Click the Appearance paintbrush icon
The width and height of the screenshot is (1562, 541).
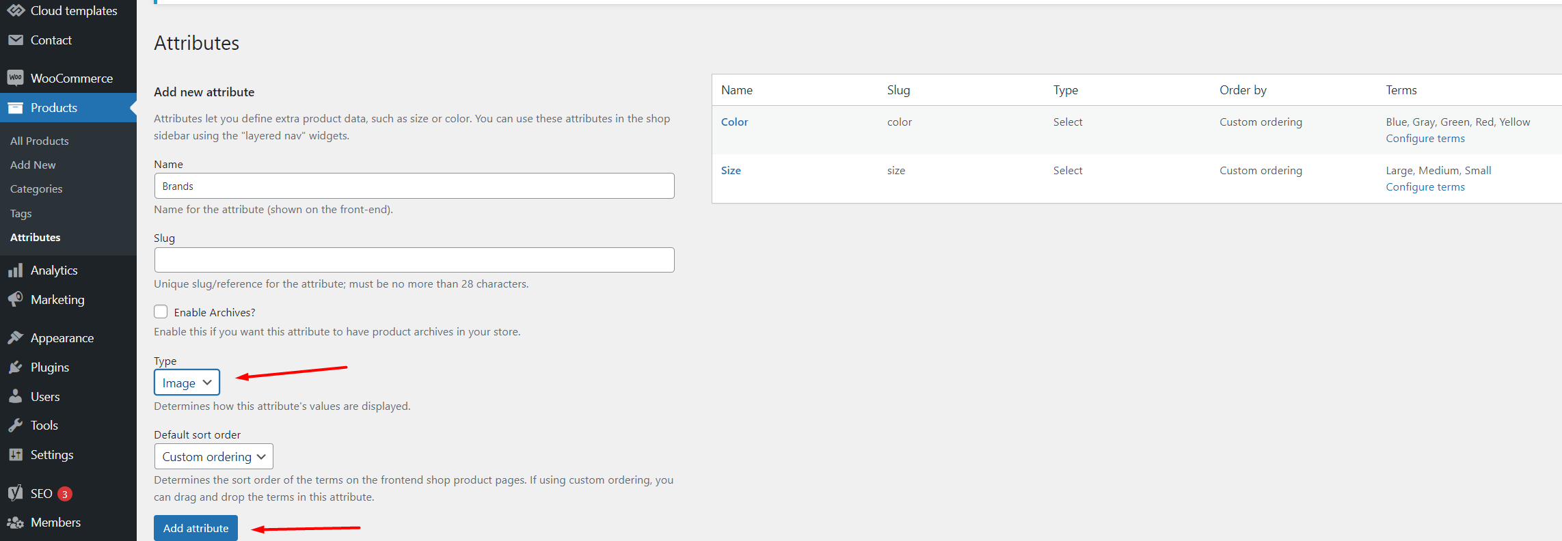16,337
